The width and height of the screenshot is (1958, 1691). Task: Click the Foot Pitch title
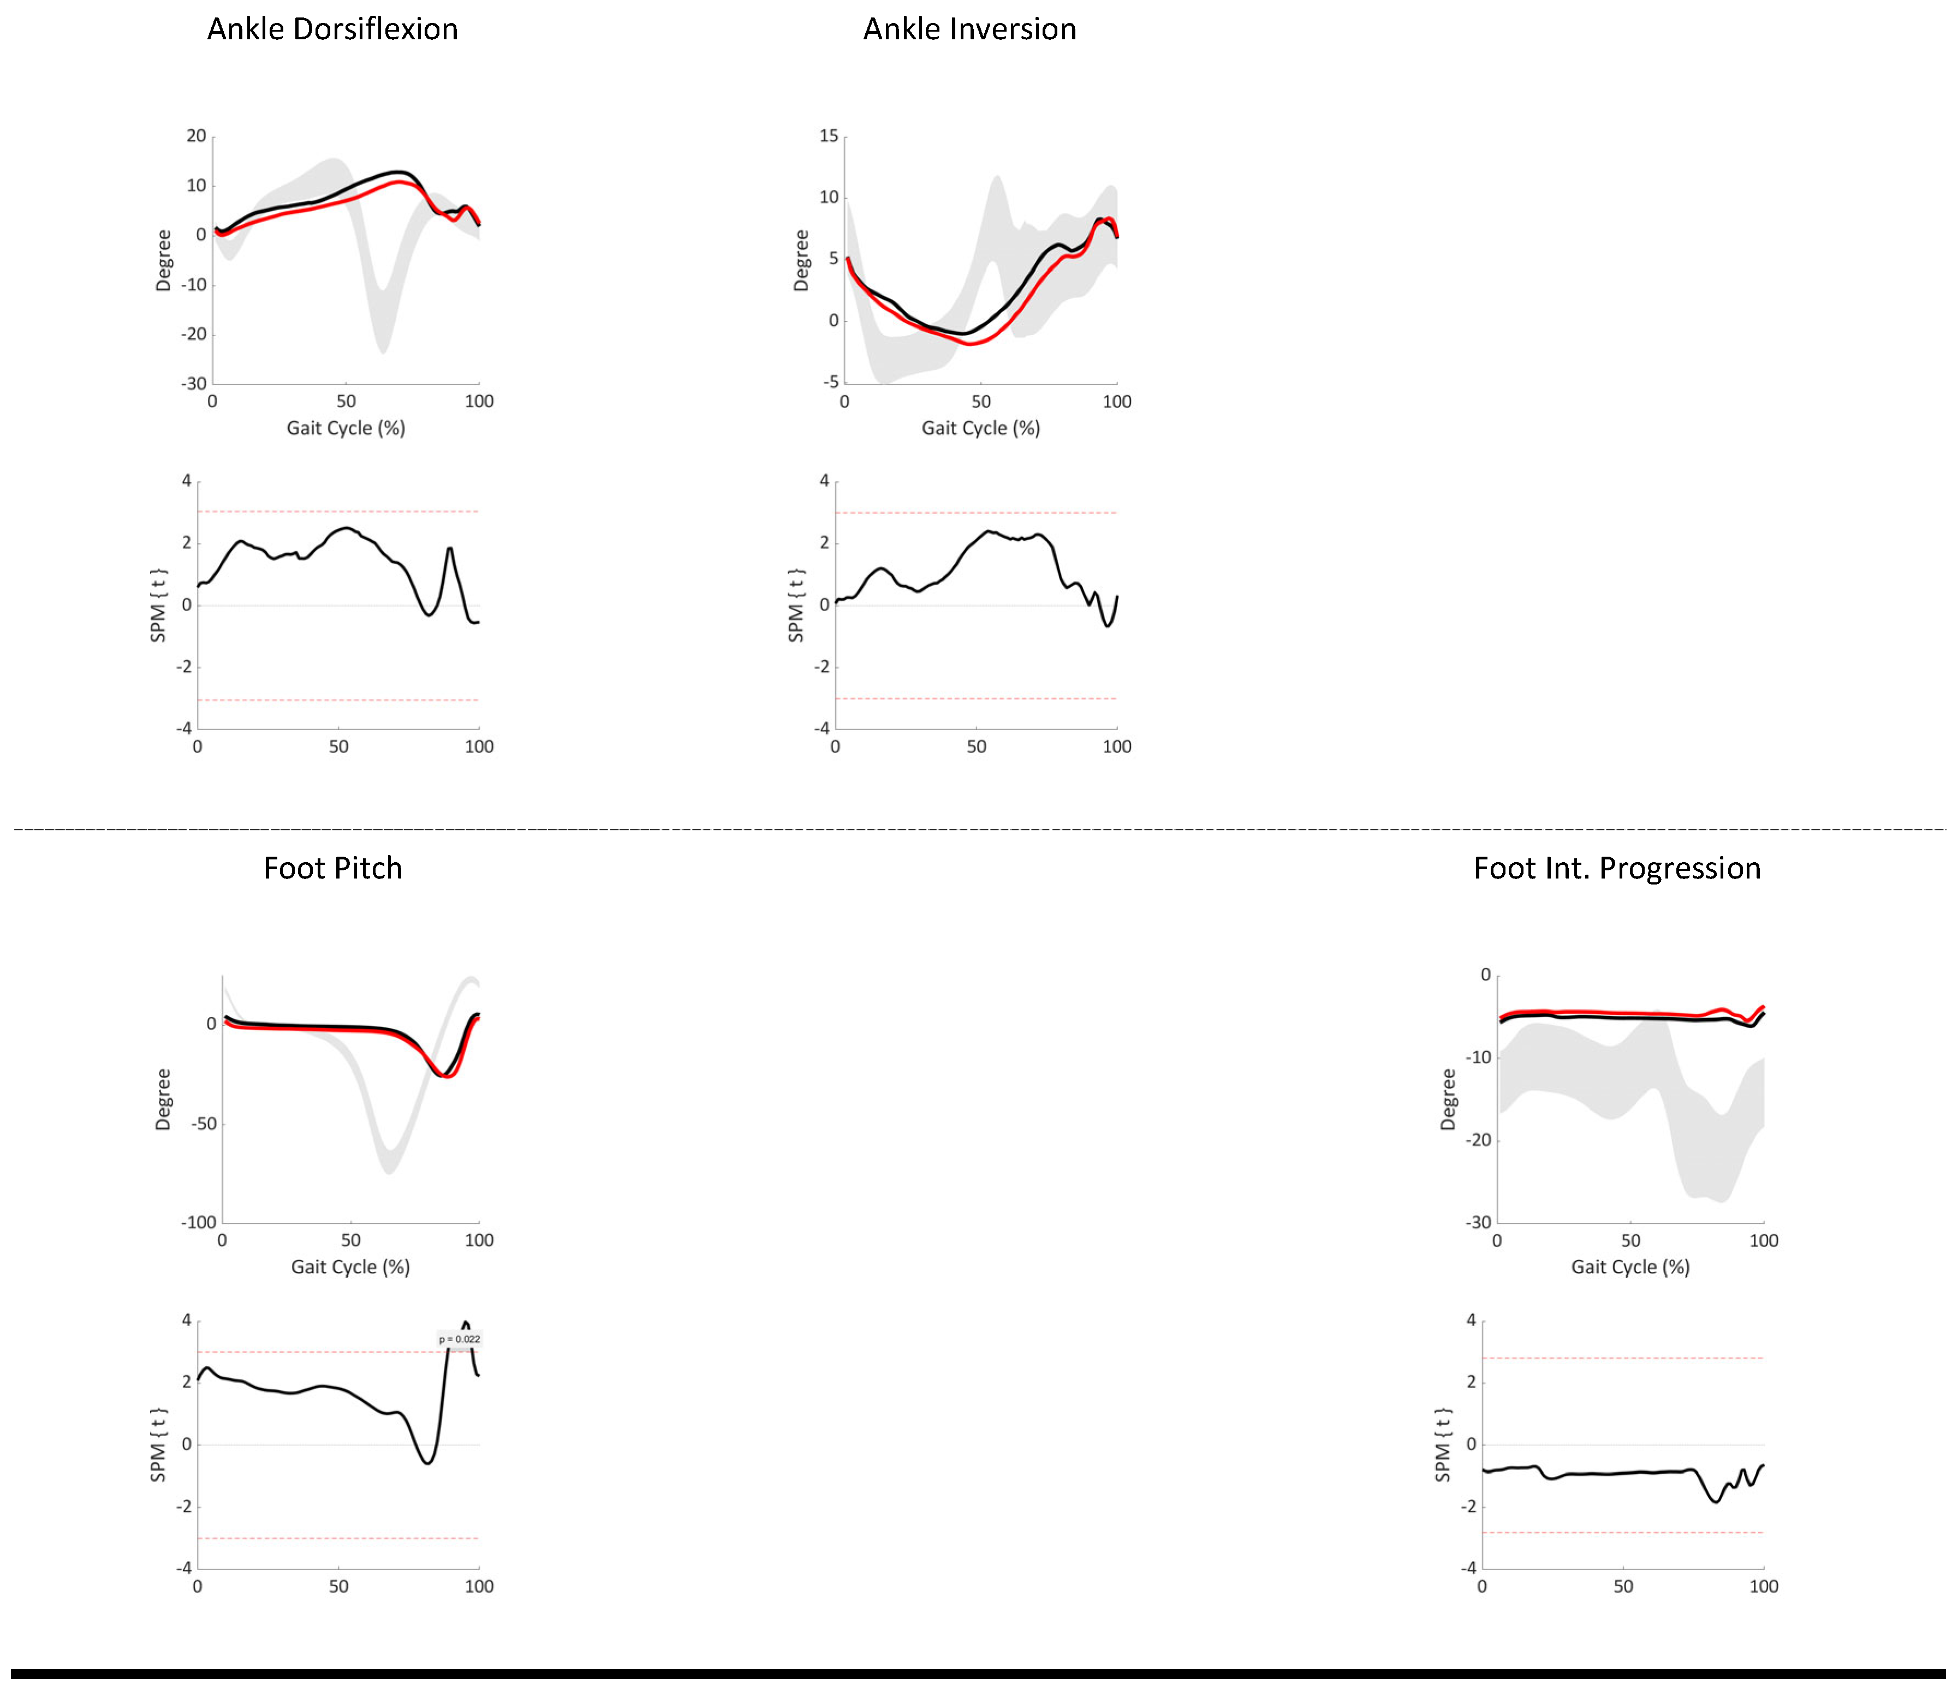pyautogui.click(x=332, y=868)
